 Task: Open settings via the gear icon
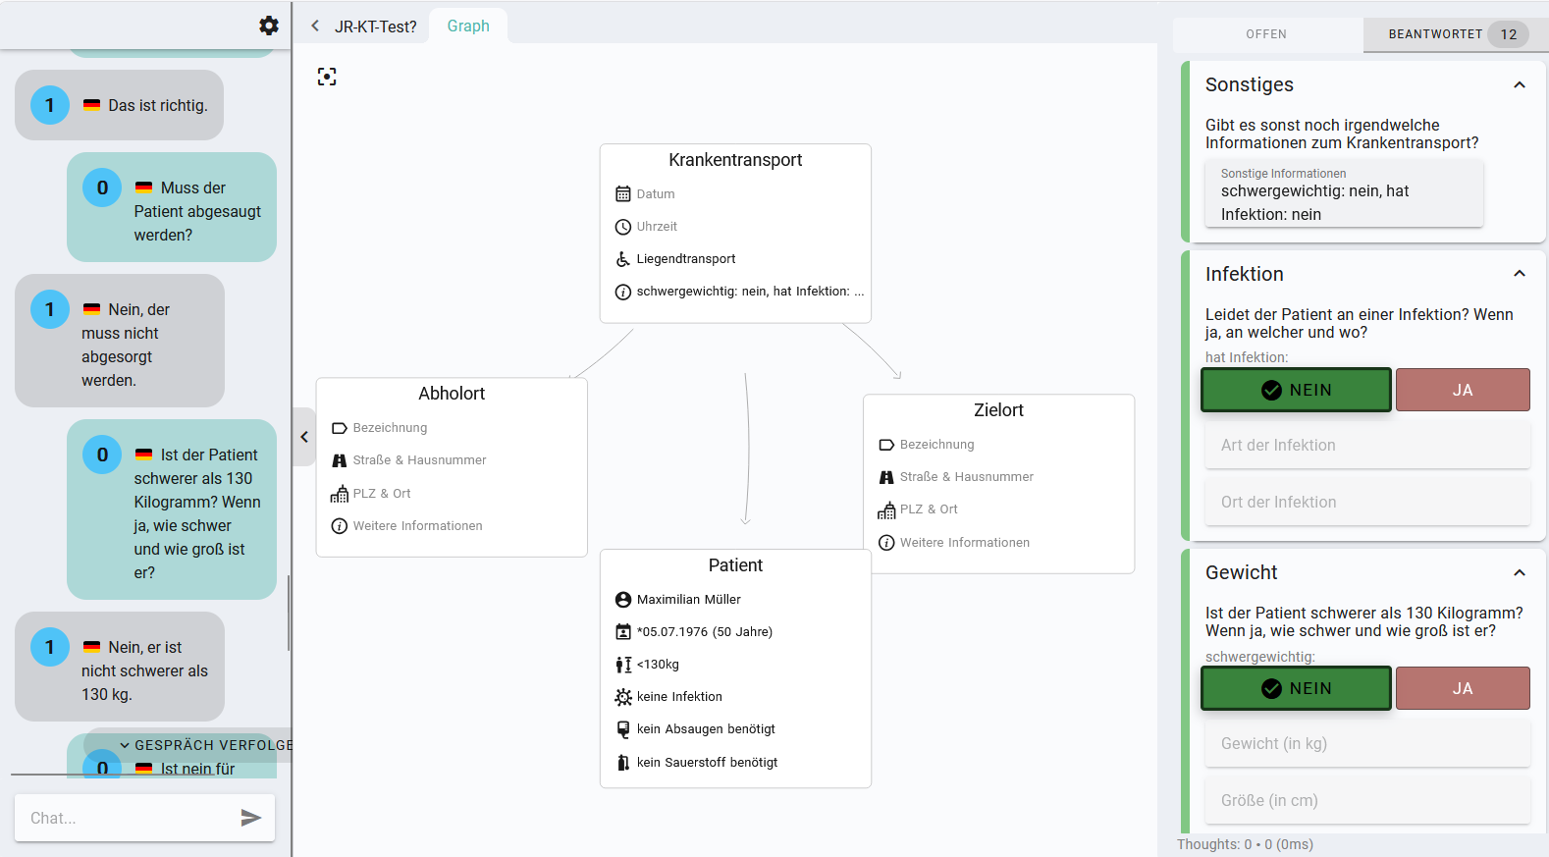point(269,26)
